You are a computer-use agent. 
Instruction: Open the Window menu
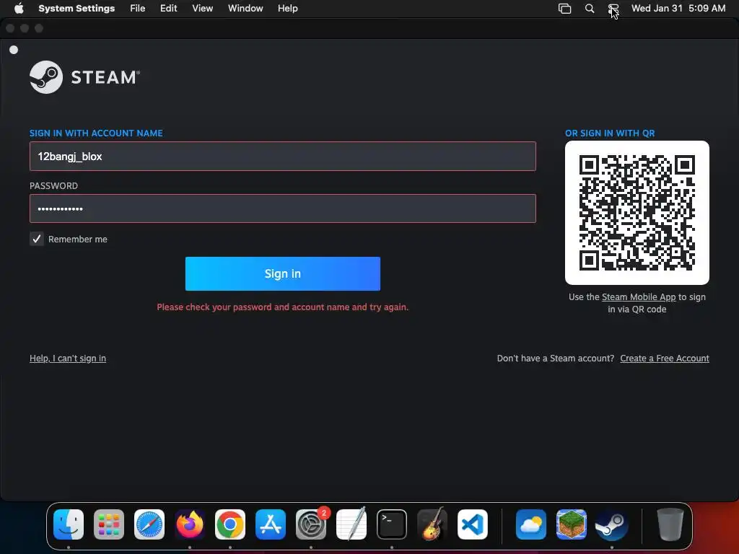click(245, 8)
